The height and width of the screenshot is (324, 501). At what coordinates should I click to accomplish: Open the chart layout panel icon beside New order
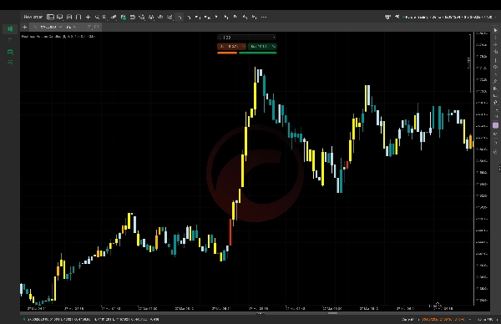(x=50, y=17)
